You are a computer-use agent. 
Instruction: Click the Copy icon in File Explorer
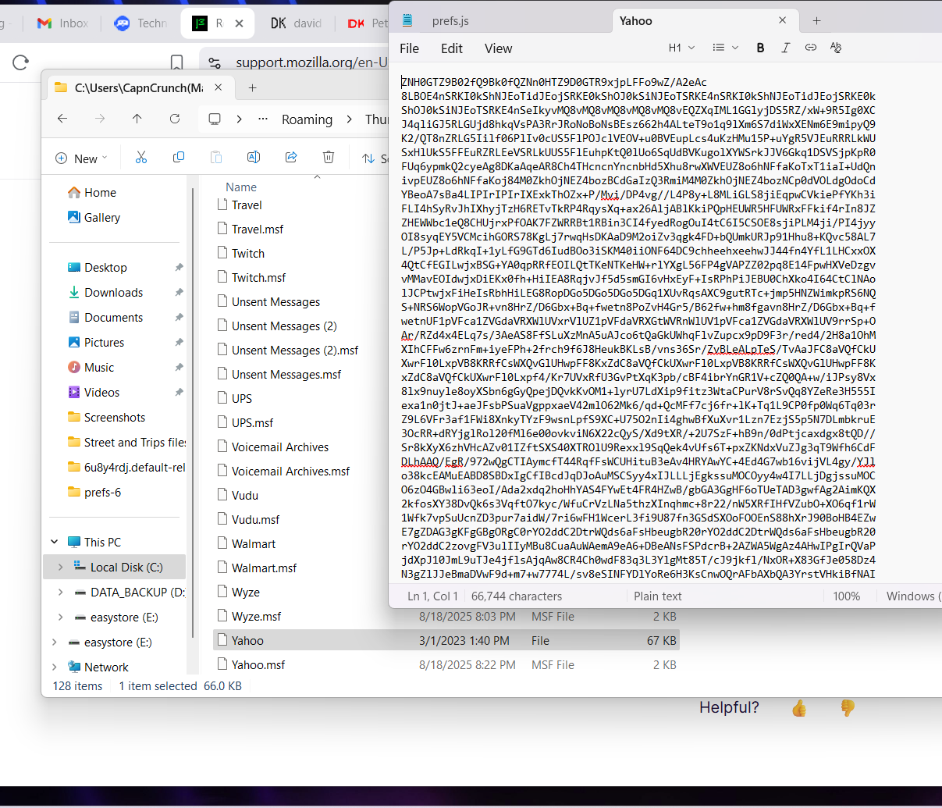(x=179, y=158)
